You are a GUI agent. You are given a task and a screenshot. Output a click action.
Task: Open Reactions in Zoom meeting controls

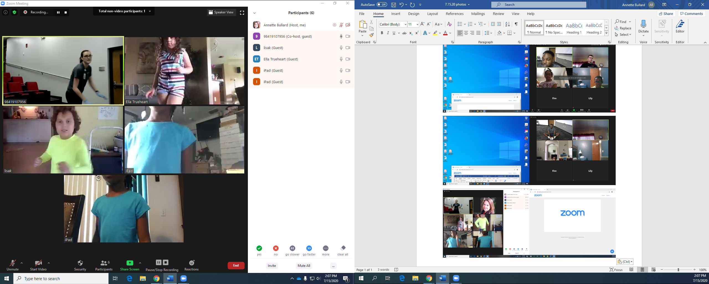pyautogui.click(x=191, y=263)
